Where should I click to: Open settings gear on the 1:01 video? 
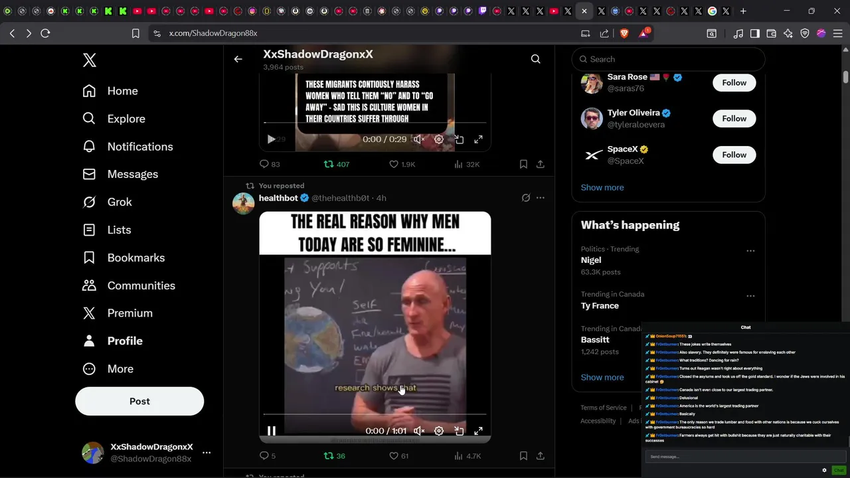[439, 431]
